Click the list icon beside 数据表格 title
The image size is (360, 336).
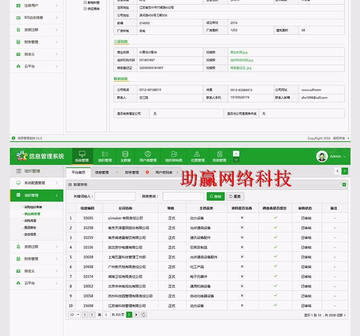click(70, 184)
